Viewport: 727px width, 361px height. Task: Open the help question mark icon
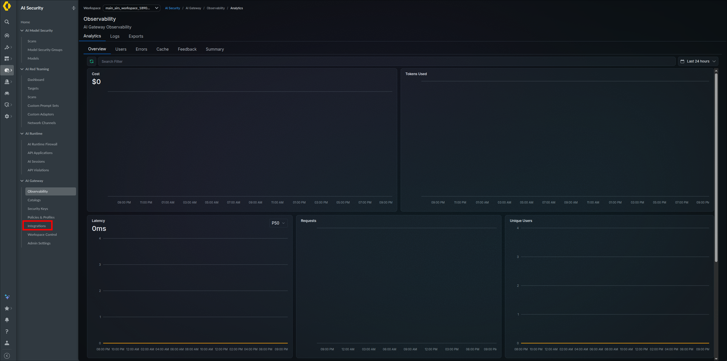click(7, 332)
